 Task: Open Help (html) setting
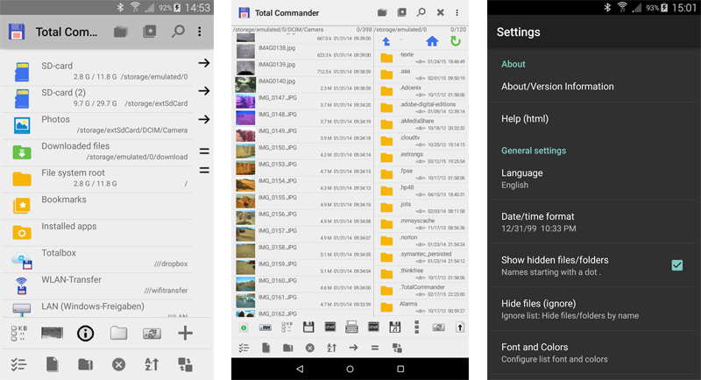[594, 119]
